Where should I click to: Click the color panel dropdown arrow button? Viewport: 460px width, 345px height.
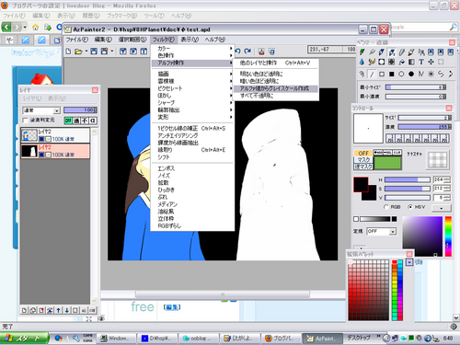(442, 208)
